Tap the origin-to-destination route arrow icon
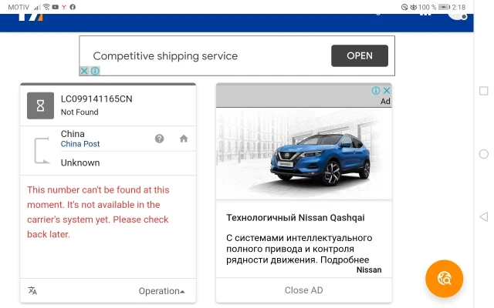The height and width of the screenshot is (308, 494). [42, 151]
